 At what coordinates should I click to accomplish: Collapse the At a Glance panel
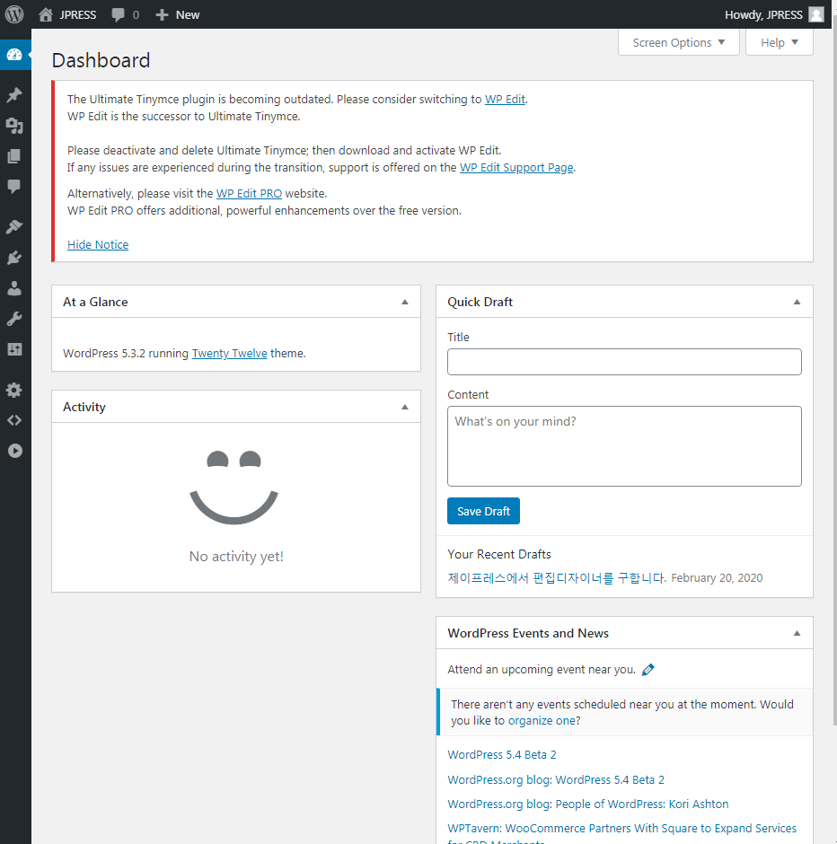pos(405,302)
